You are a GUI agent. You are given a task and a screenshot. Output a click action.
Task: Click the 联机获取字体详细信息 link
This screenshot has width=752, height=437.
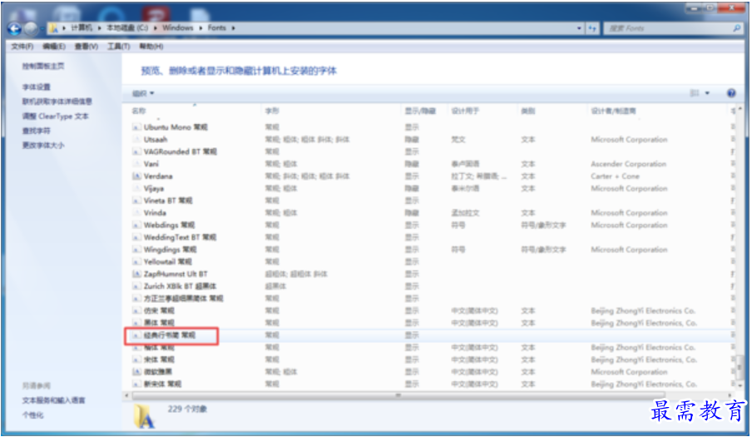coord(57,102)
